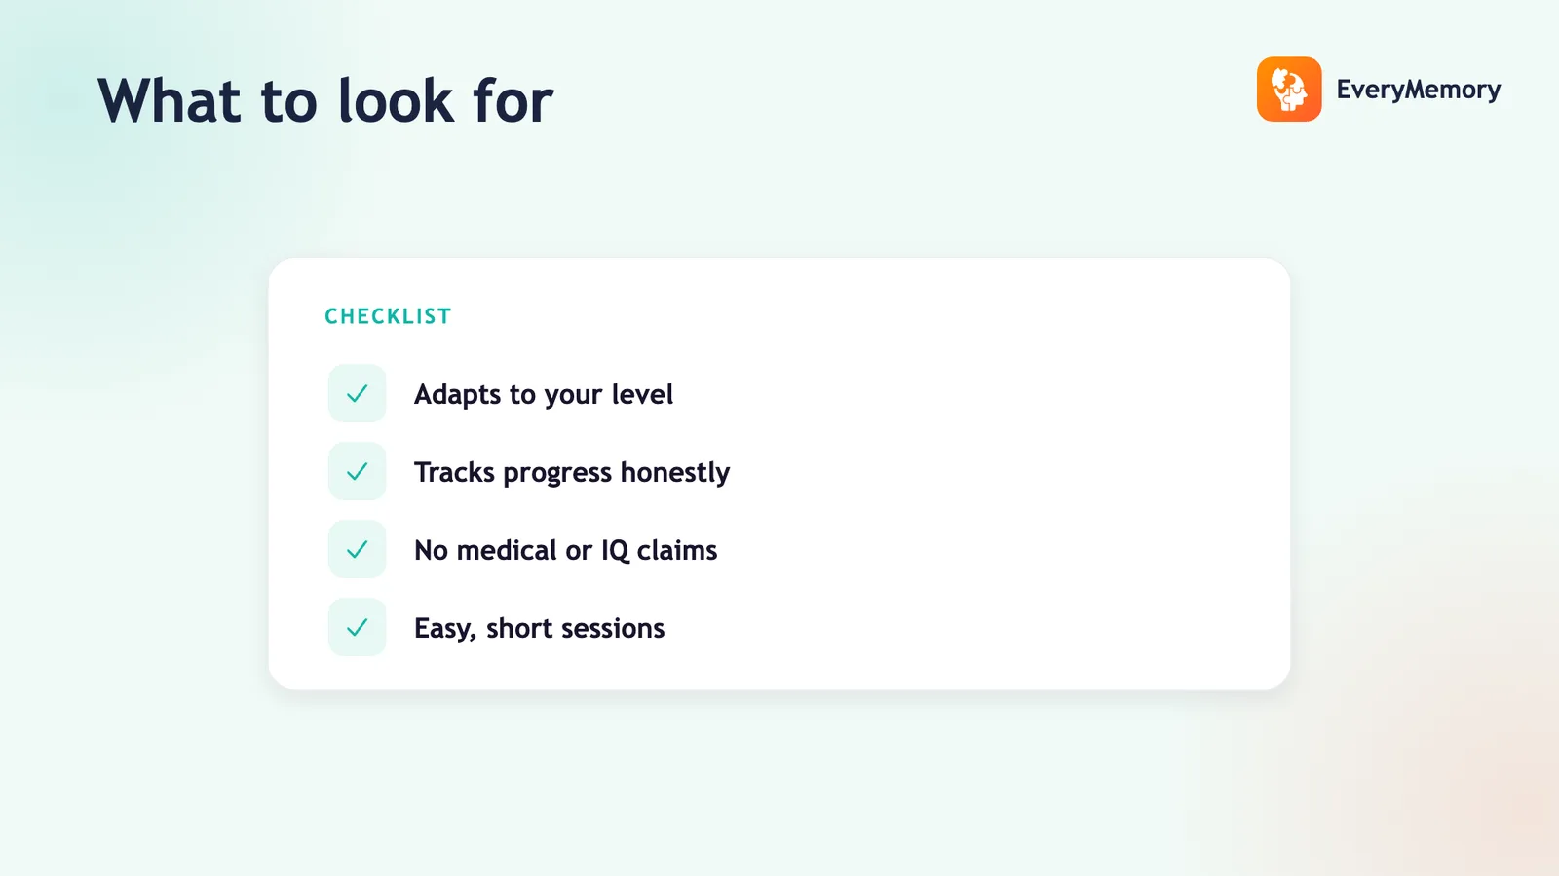Select the Easy, short sessions text

(539, 628)
